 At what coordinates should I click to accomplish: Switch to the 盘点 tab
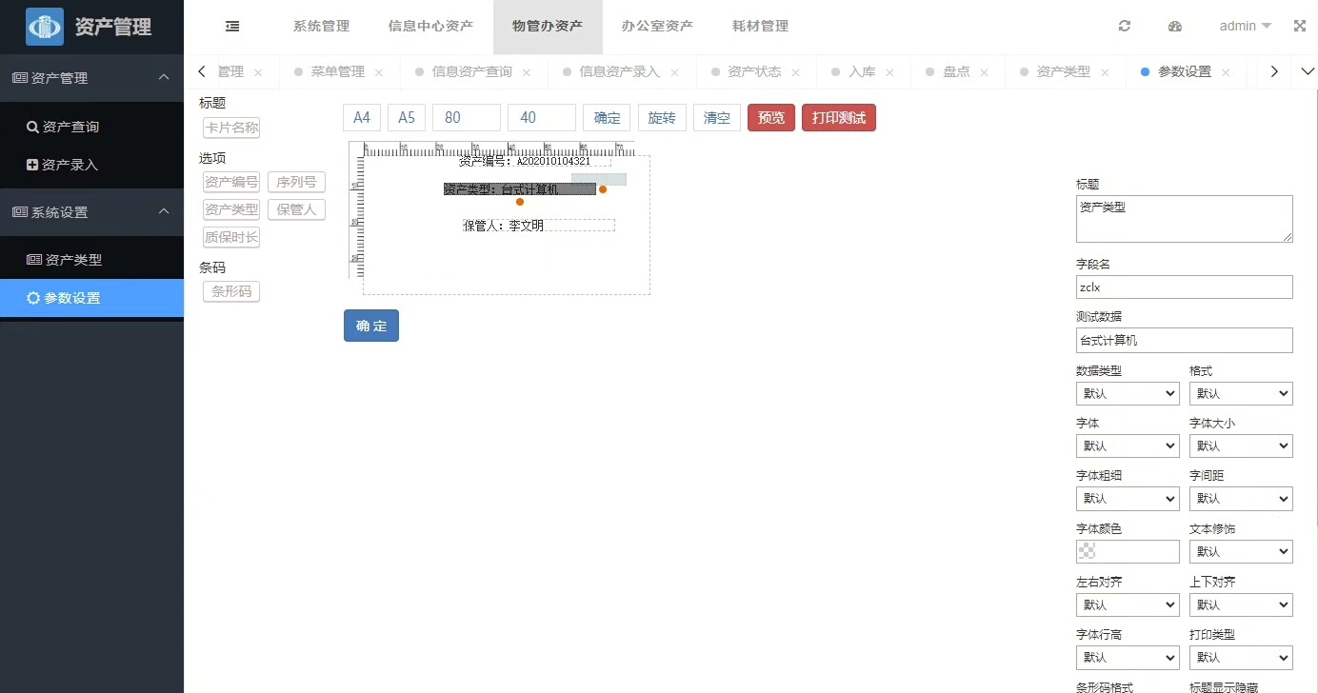(956, 71)
